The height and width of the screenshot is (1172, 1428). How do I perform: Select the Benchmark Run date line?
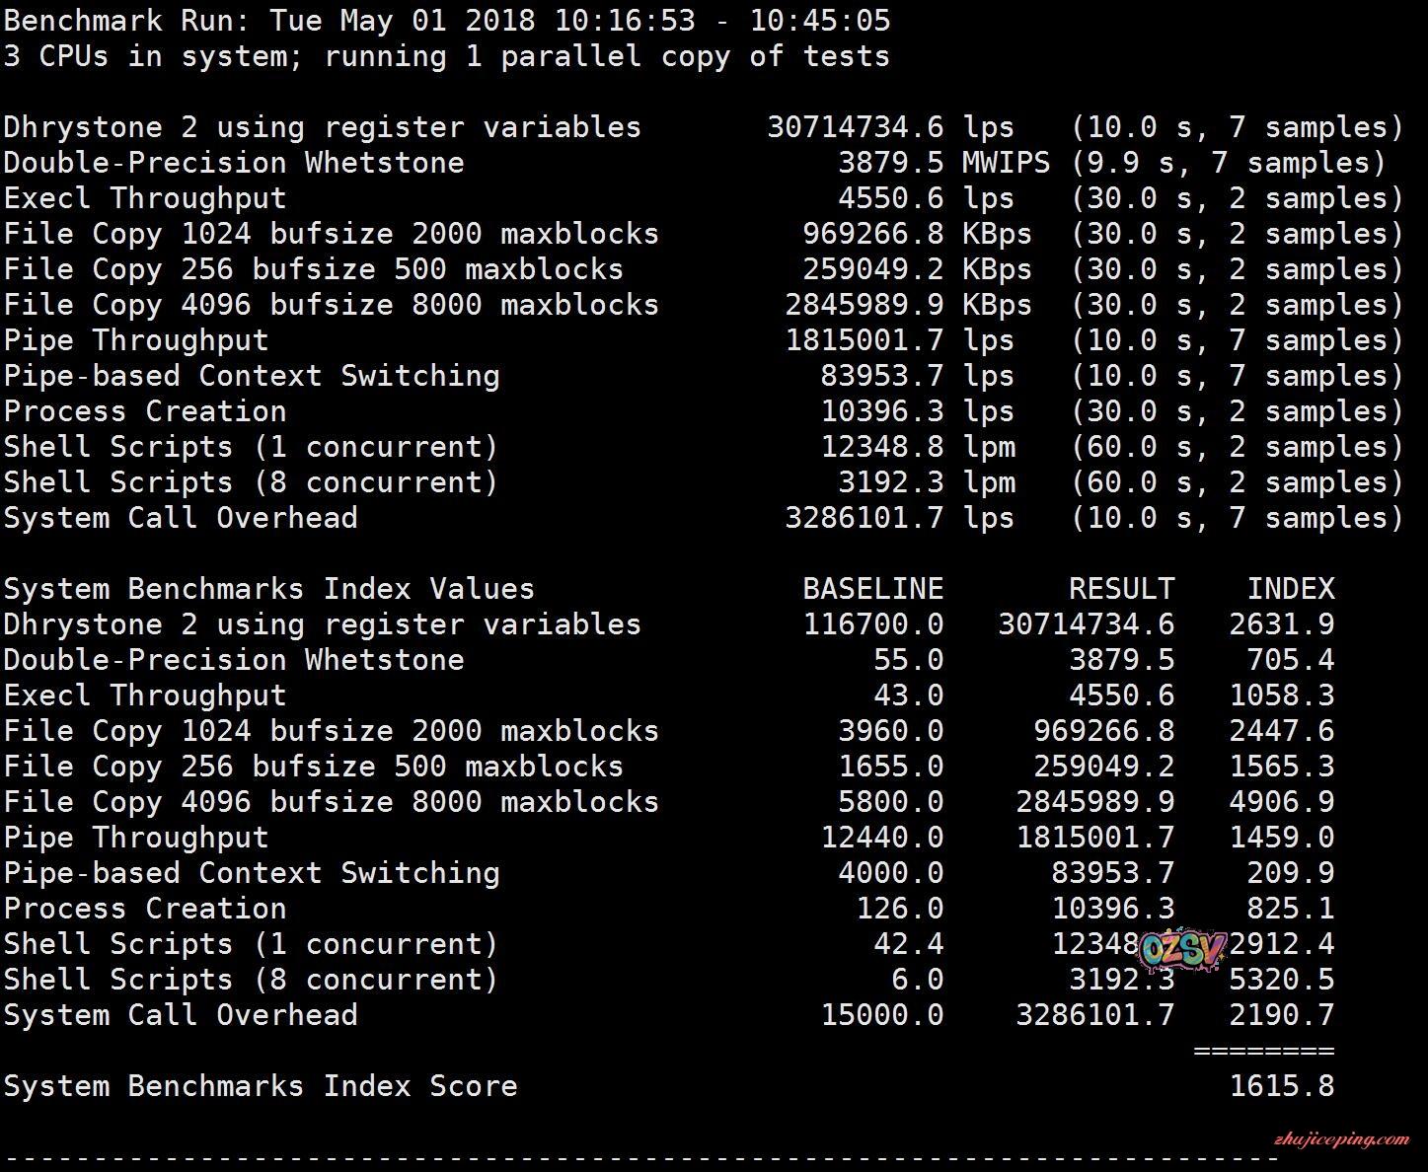446,21
